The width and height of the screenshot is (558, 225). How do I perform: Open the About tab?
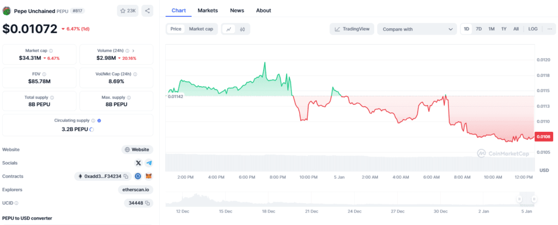(264, 10)
